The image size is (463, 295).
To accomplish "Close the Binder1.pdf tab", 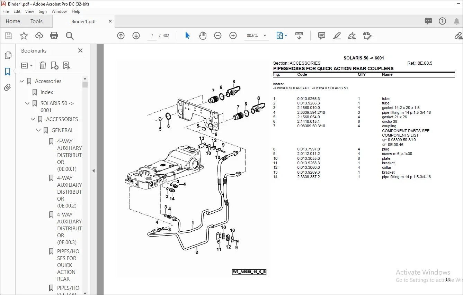I will click(x=110, y=21).
